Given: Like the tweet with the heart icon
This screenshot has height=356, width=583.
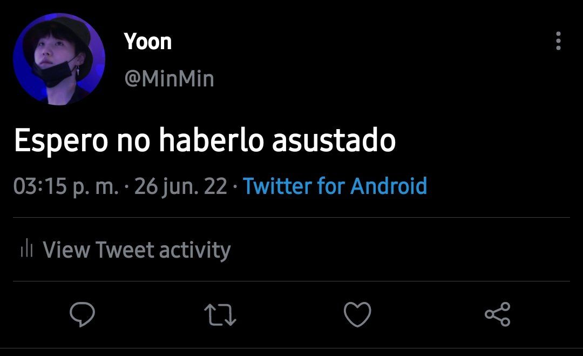Looking at the screenshot, I should (357, 315).
